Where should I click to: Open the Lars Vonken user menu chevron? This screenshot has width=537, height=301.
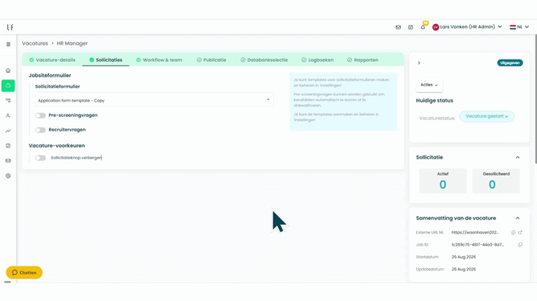pos(499,26)
